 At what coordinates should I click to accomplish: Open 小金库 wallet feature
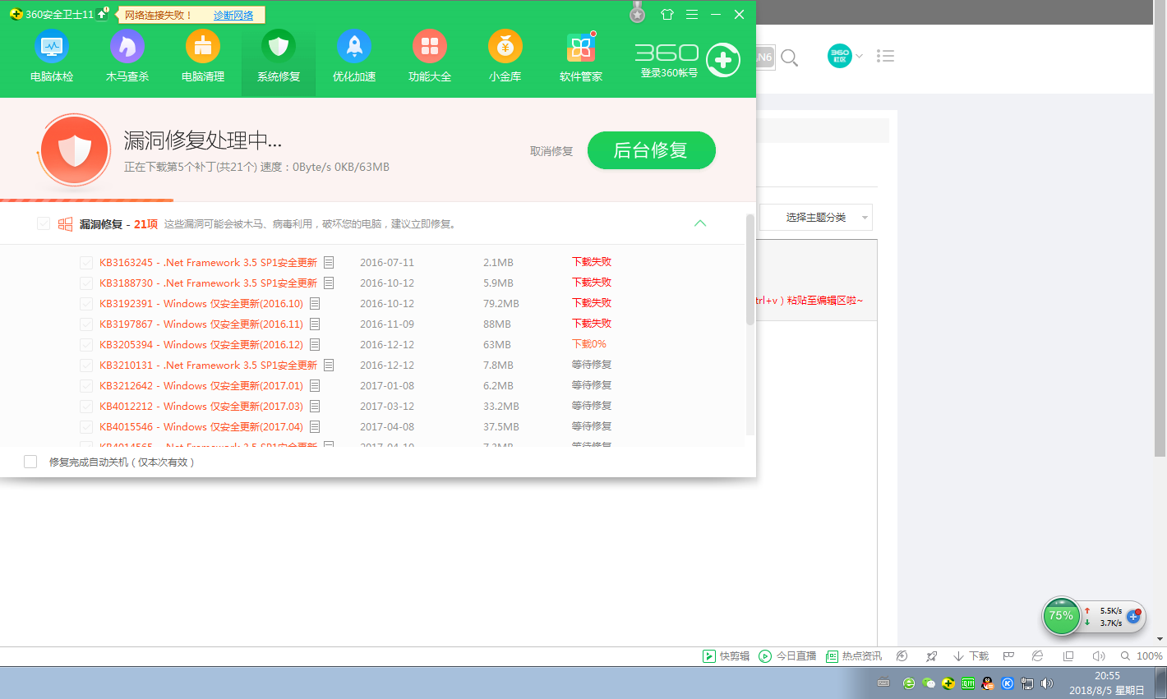(505, 56)
